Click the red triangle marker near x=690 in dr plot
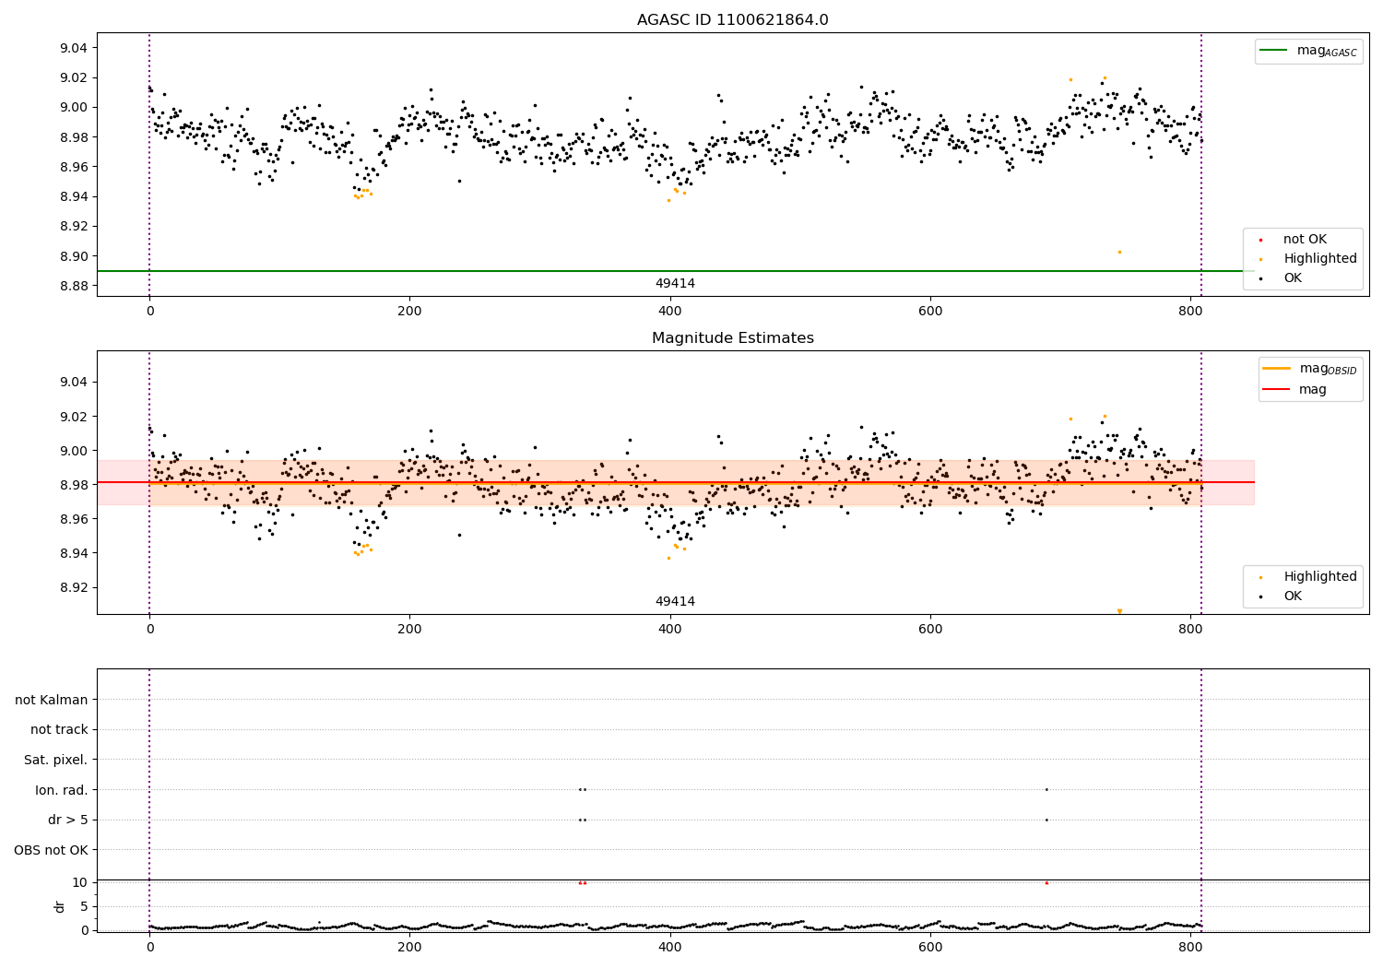 1046,882
